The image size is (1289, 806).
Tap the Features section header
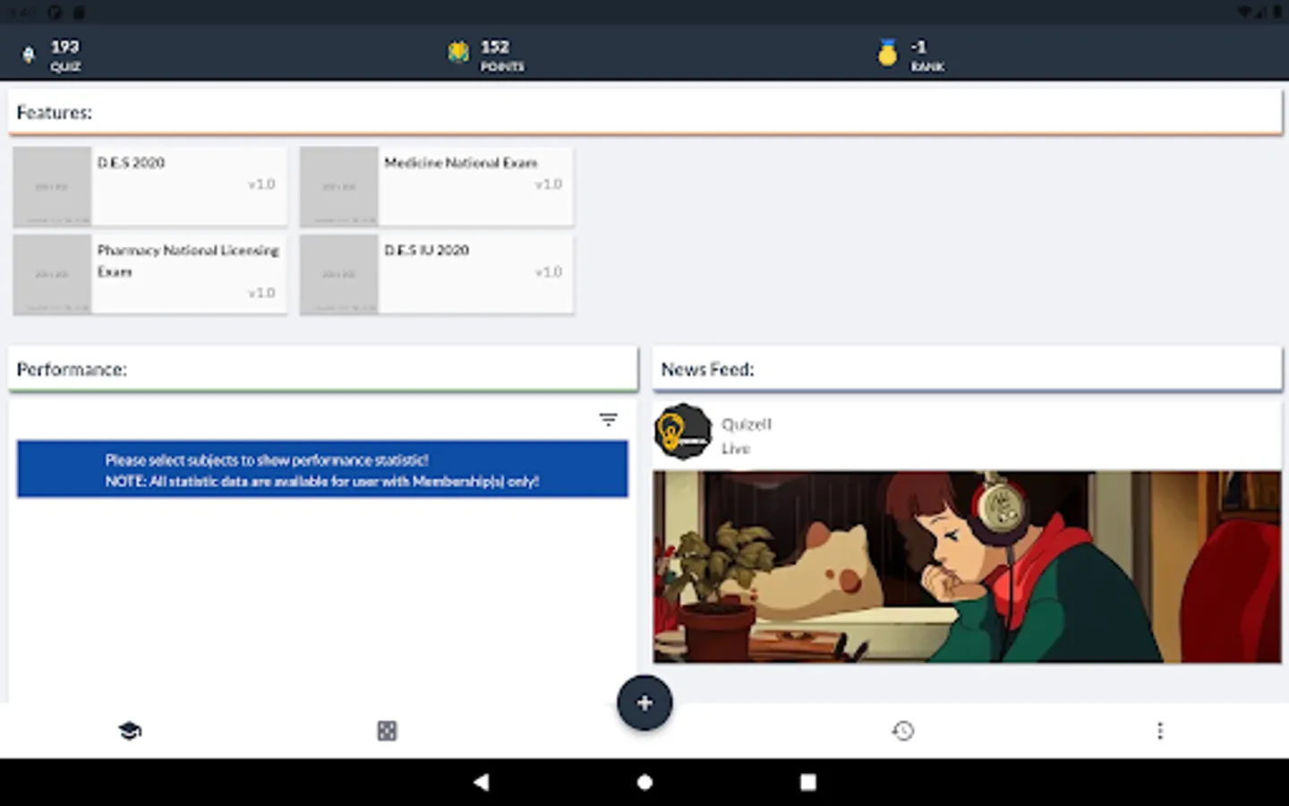645,113
